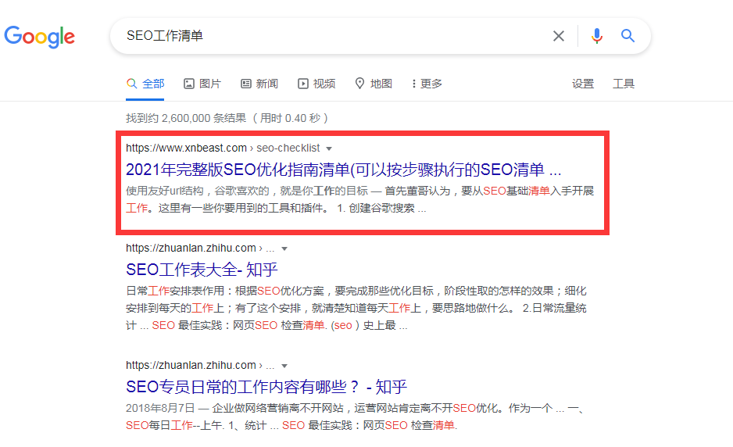Open SEO专员日常的工作内容有哪些？ result
733x447 pixels.
266,387
